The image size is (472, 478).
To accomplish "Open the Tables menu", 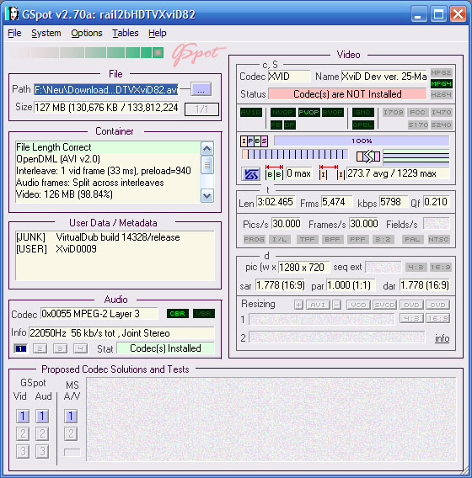I will coord(126,33).
